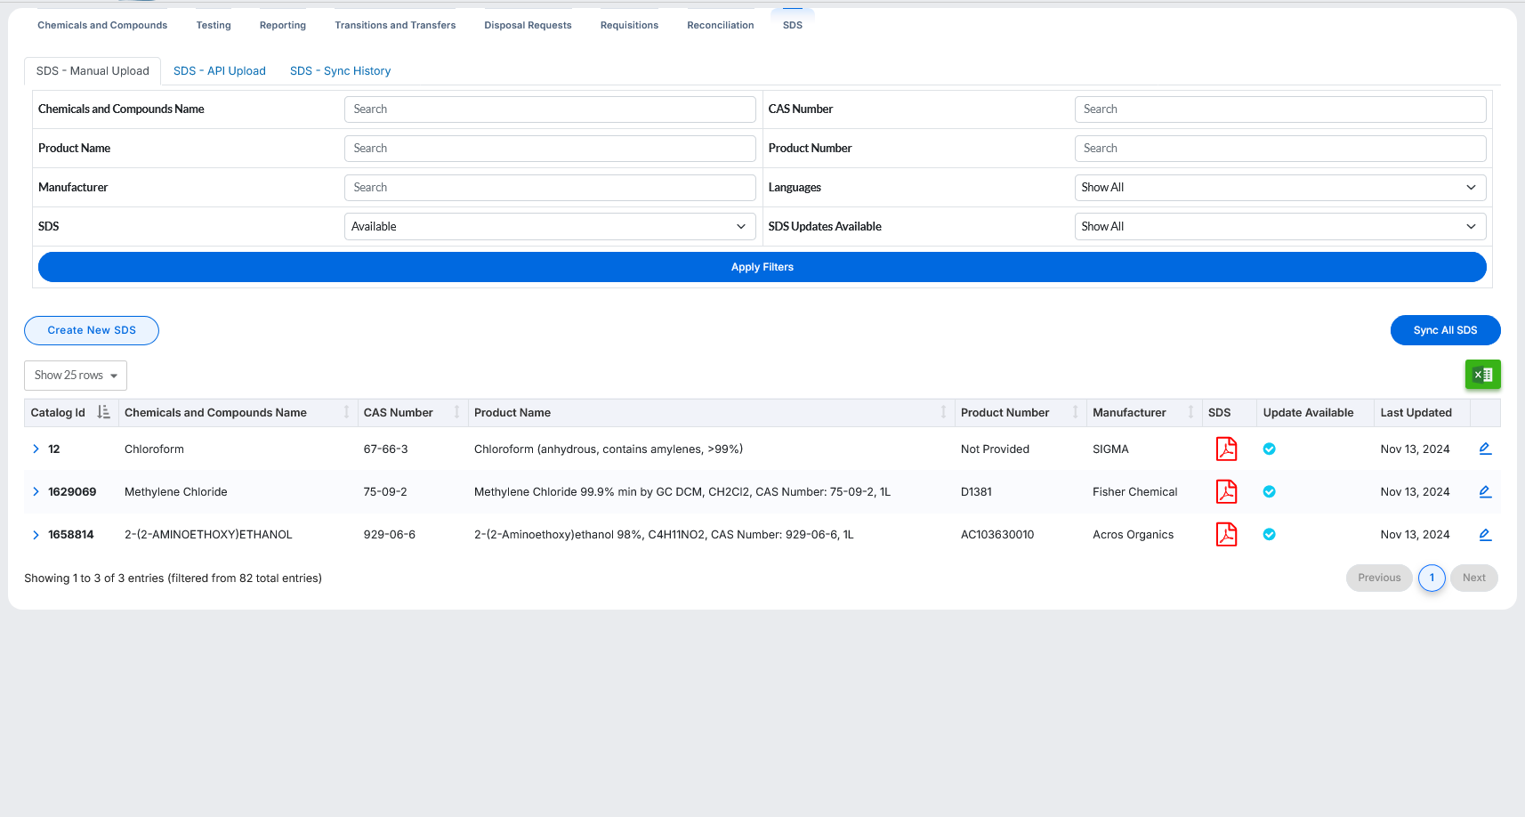Edit the Chloroform entry with the pencil icon
Screen dimensions: 1525x817
click(x=1485, y=449)
